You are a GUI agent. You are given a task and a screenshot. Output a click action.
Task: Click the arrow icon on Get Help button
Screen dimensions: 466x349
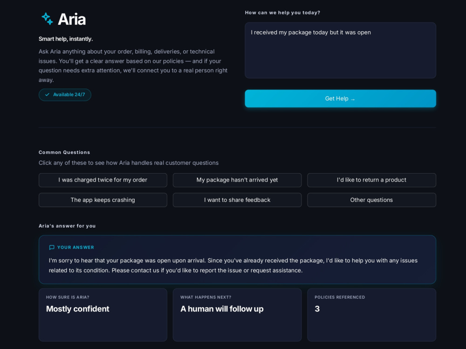coord(353,99)
